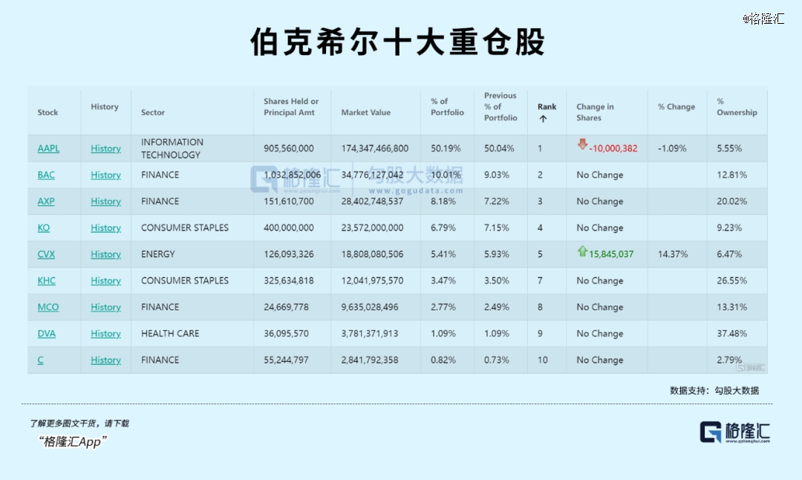This screenshot has width=802, height=480.
Task: View History for AAPL row
Action: pos(106,149)
